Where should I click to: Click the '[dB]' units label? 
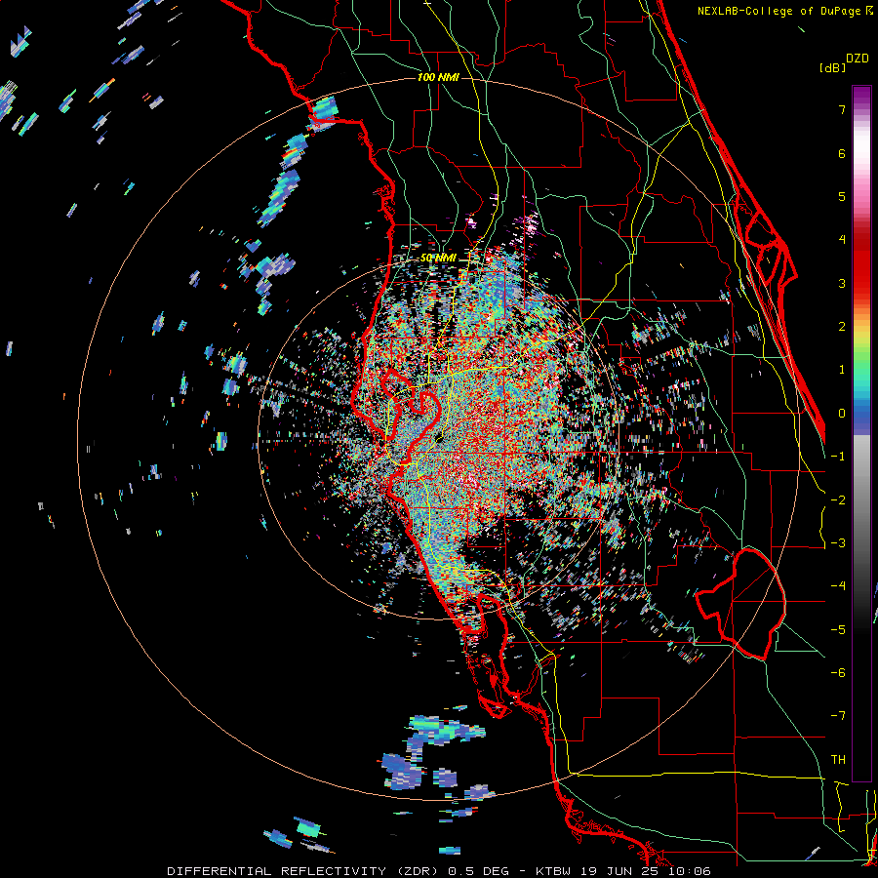[832, 67]
